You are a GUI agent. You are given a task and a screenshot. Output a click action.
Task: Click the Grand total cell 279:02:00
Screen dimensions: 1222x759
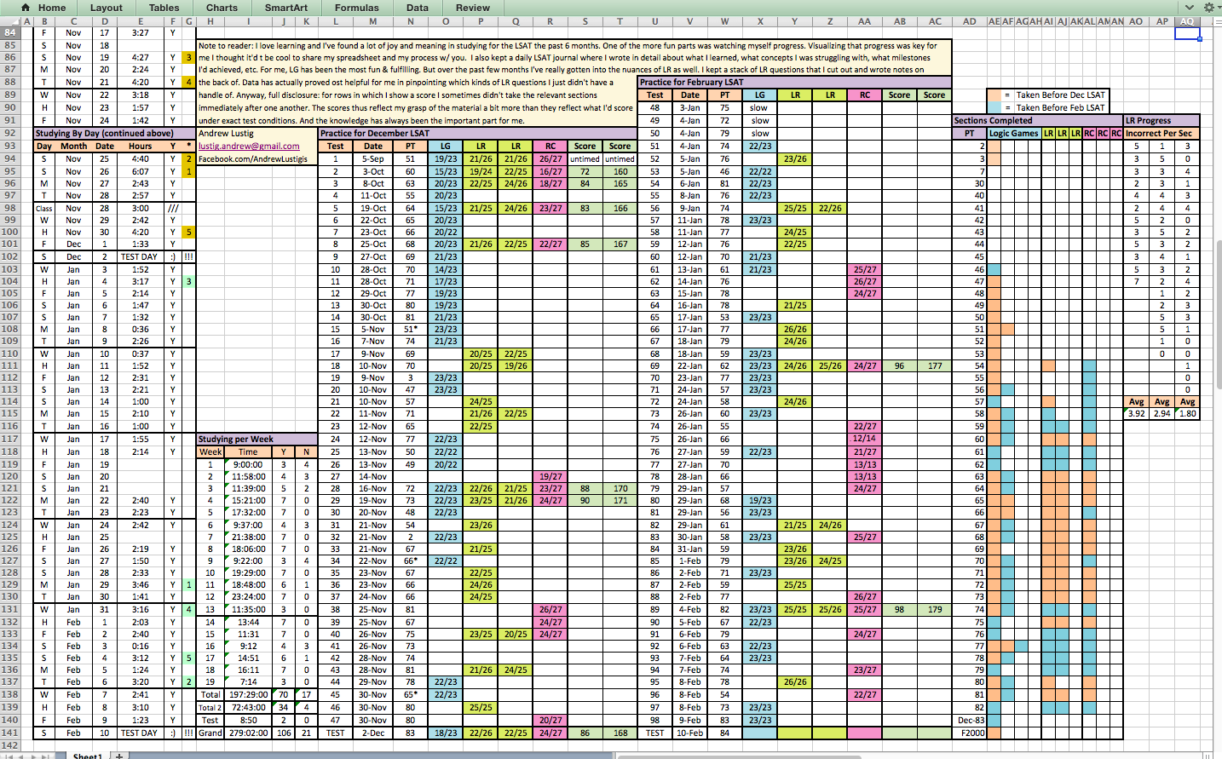[x=248, y=733]
